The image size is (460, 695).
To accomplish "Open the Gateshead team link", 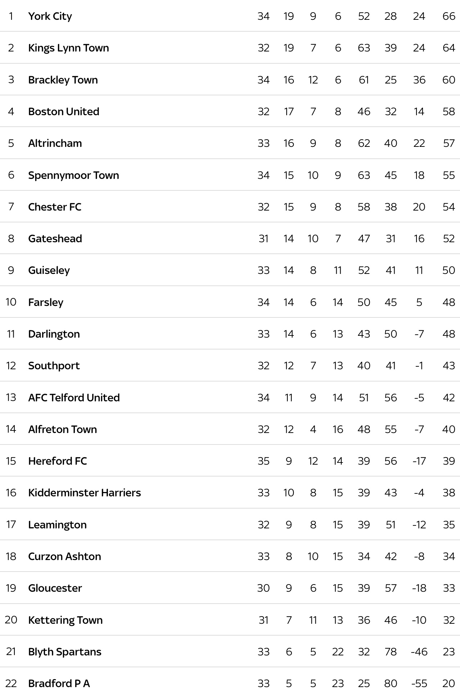I will click(x=55, y=239).
